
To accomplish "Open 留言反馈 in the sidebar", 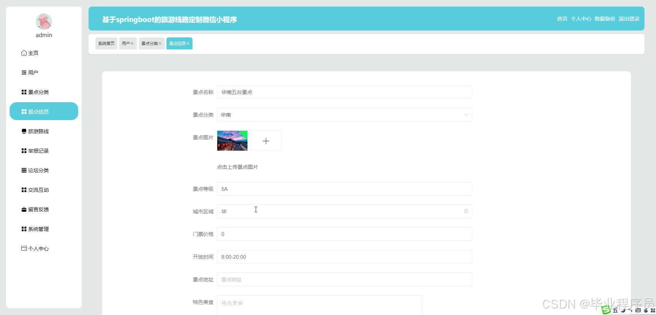I will [x=44, y=209].
